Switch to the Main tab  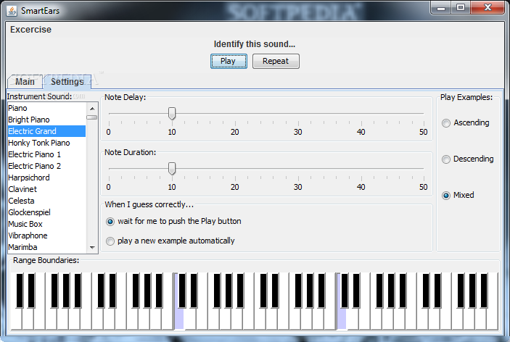25,82
